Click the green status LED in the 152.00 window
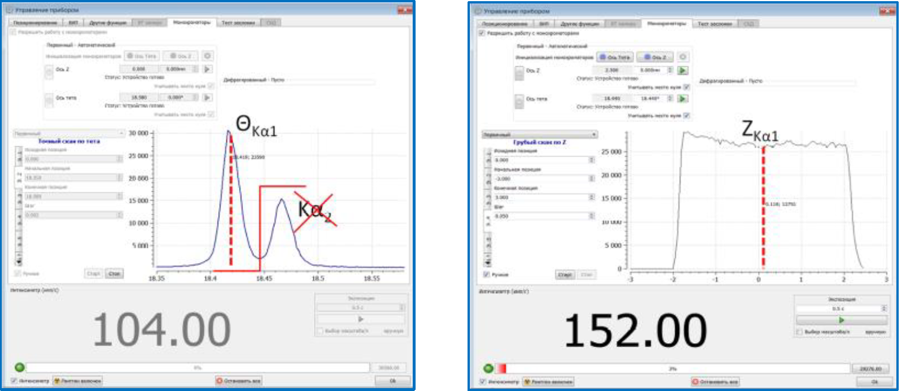The width and height of the screenshot is (901, 391). 487,368
